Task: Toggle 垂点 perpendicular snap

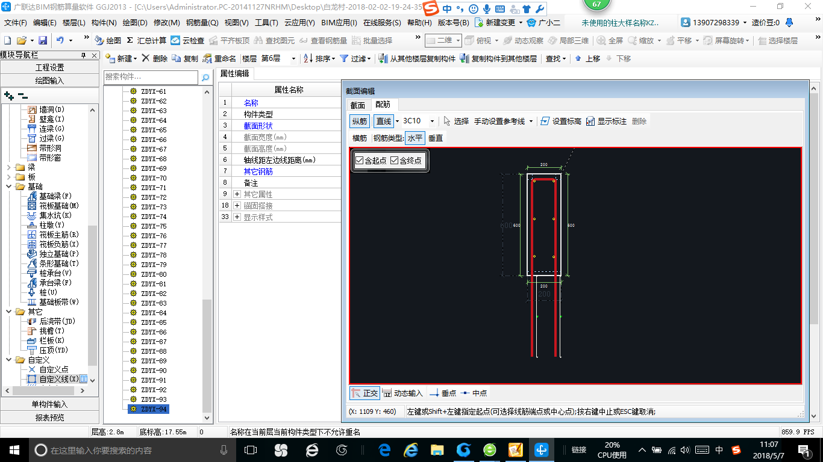Action: click(x=443, y=393)
